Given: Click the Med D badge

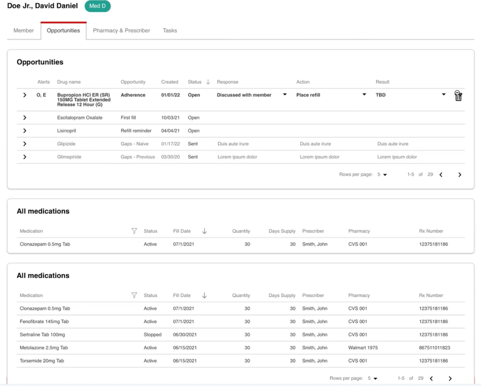Looking at the screenshot, I should click(x=97, y=6).
